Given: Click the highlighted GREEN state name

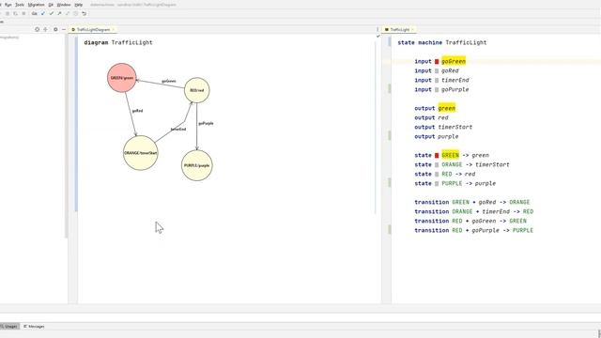Looking at the screenshot, I should point(450,155).
